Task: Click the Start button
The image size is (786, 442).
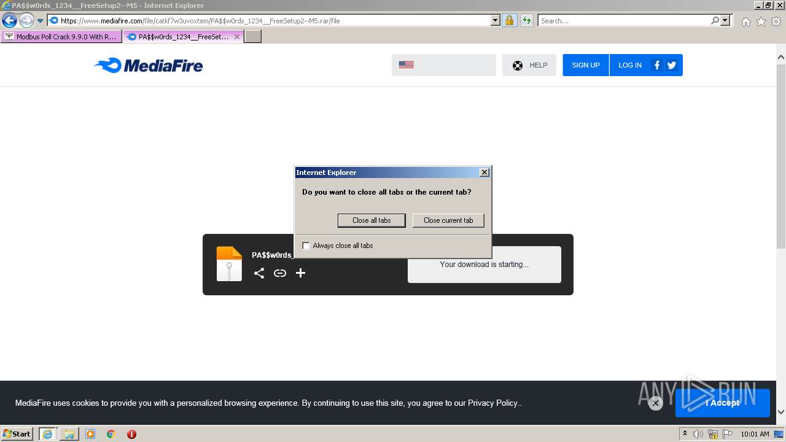Action: pyautogui.click(x=17, y=434)
